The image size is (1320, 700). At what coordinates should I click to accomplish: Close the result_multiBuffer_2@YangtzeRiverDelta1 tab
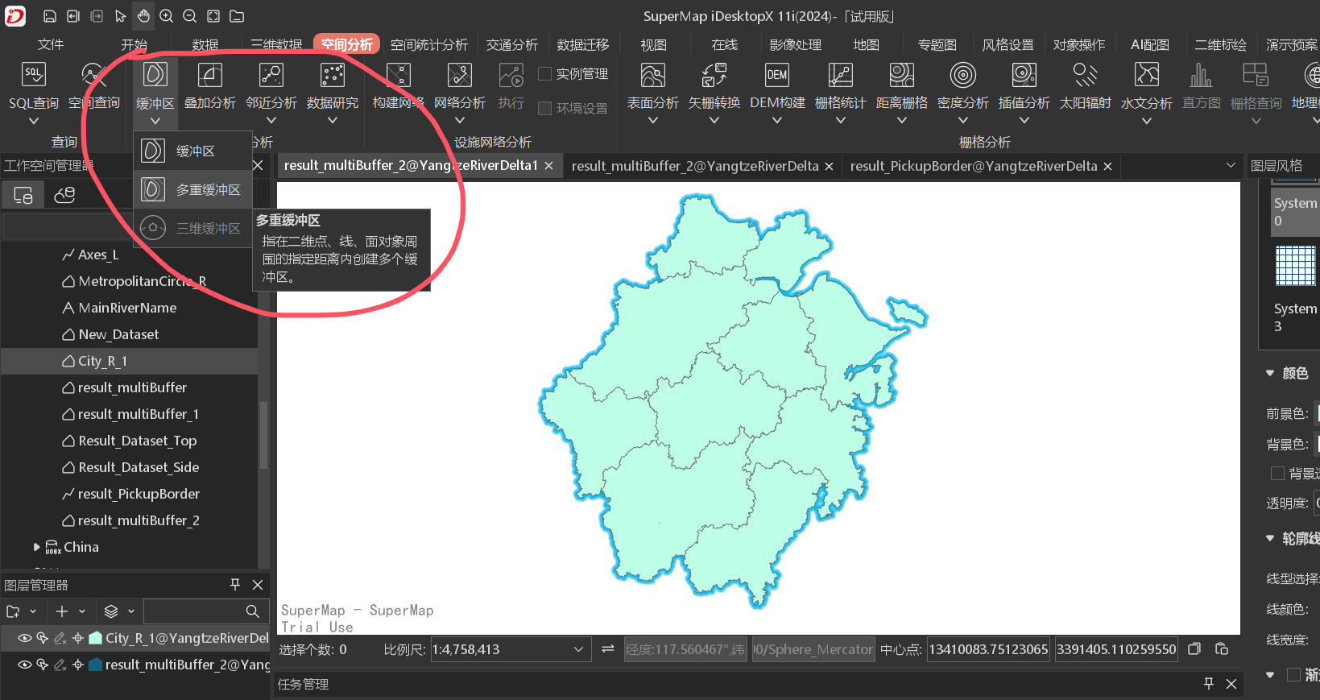point(548,165)
